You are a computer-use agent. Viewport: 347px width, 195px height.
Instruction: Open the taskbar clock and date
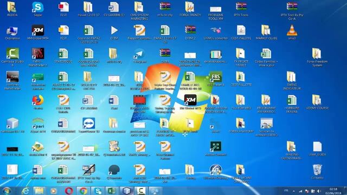333,191
